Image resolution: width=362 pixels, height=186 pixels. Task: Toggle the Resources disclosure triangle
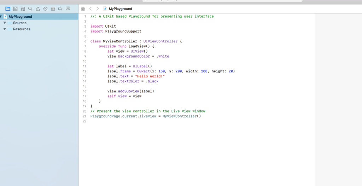[x=5, y=29]
